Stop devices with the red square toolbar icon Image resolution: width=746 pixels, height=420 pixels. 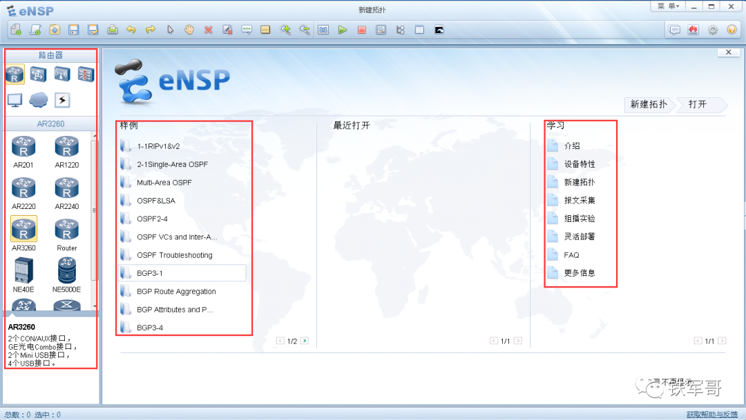coord(361,30)
